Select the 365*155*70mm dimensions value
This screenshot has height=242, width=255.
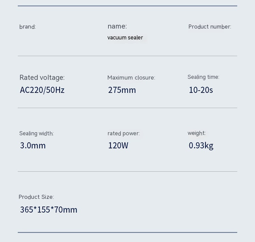(49, 210)
